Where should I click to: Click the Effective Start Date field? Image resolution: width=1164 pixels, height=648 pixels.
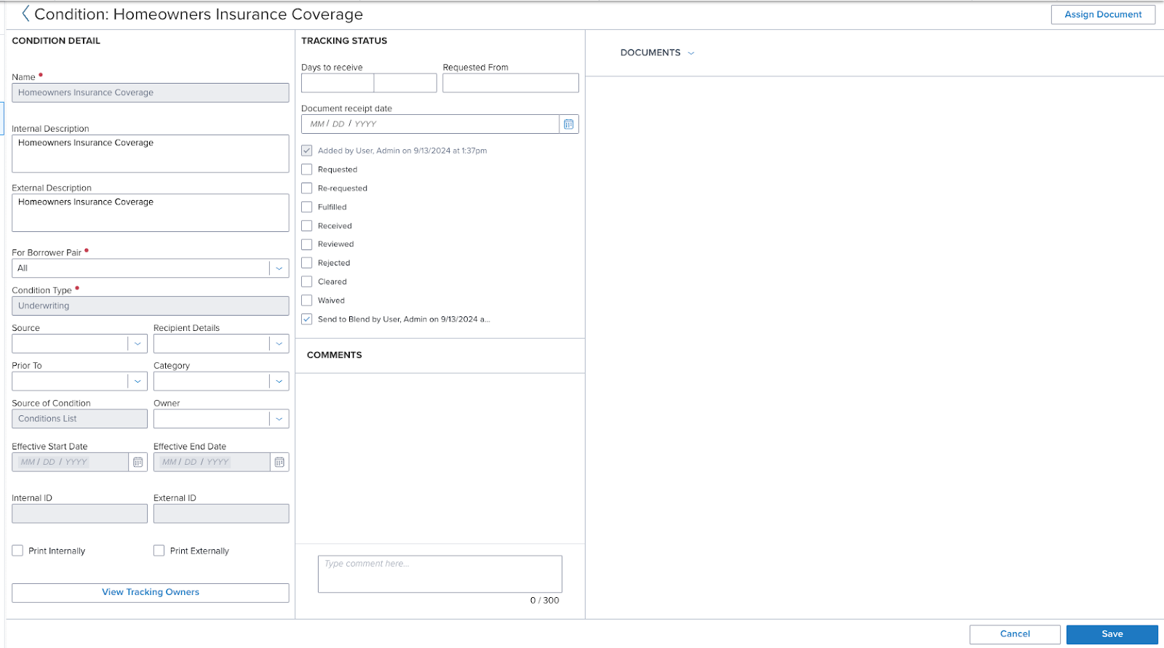coord(70,463)
